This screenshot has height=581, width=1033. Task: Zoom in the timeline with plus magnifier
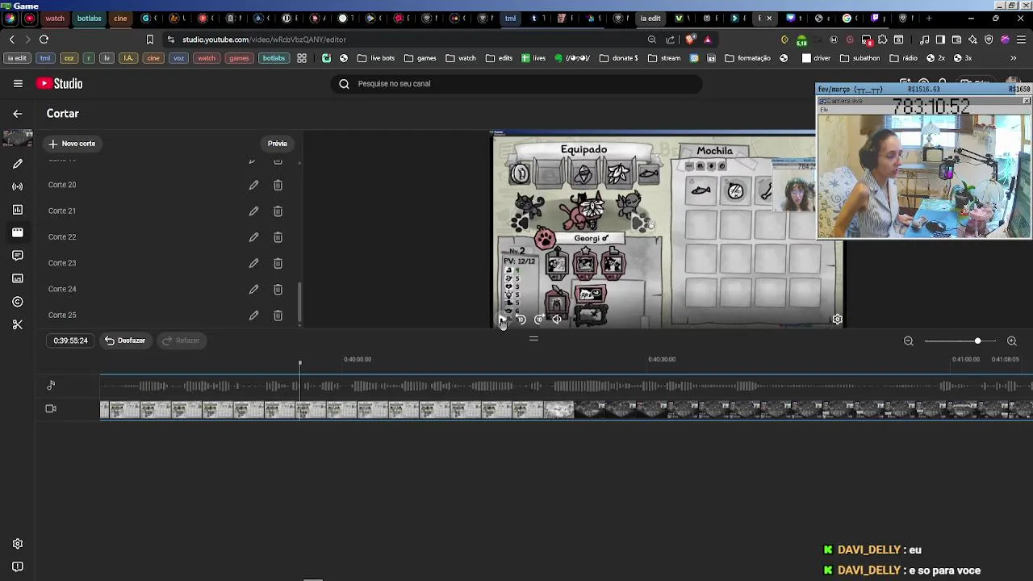point(1011,341)
